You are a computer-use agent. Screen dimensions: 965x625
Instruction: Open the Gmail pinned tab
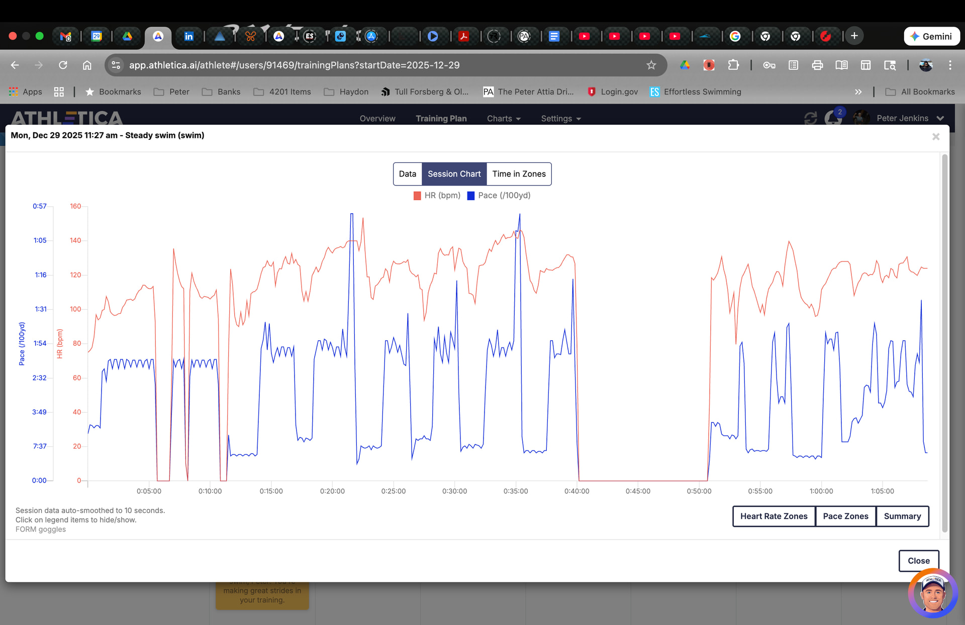(x=66, y=36)
